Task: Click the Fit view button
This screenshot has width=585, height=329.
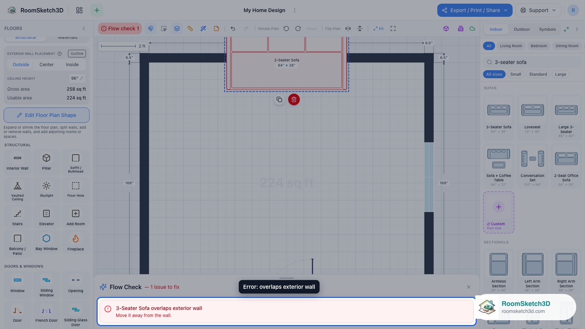Action: [x=378, y=29]
